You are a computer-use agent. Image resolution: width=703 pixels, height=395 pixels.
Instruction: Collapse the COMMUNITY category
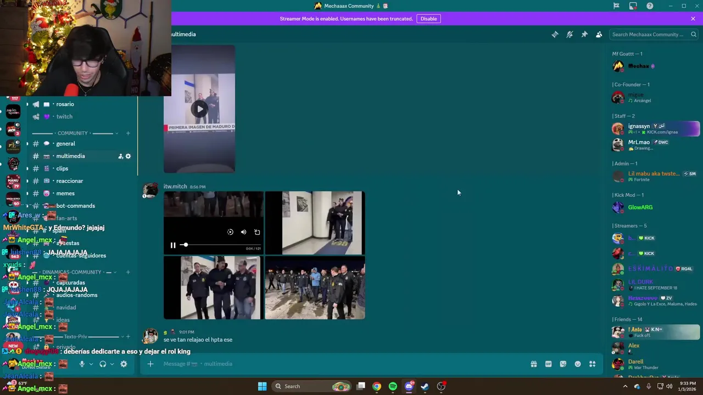click(72, 133)
